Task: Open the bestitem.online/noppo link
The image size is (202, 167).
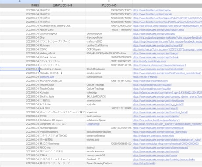Action: (x=151, y=10)
